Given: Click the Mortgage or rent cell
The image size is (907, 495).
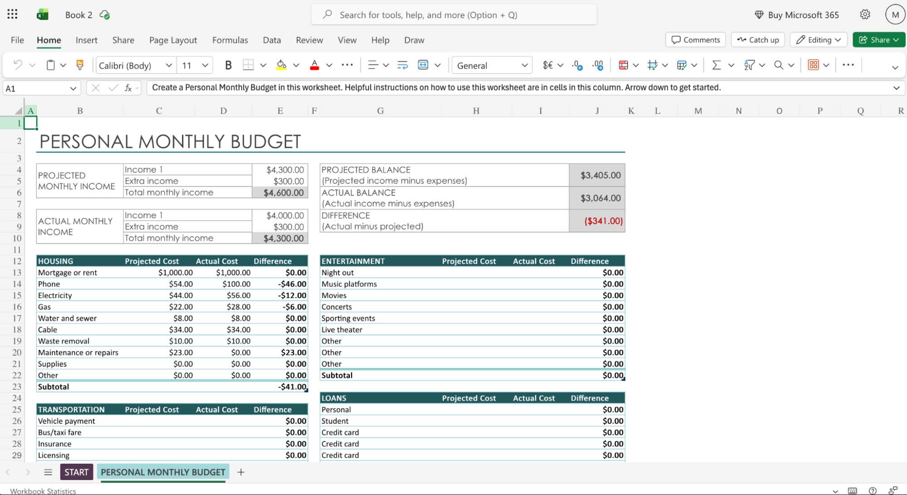Looking at the screenshot, I should tap(80, 273).
